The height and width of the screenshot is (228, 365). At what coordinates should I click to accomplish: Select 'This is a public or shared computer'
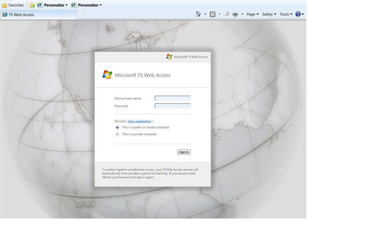pos(117,128)
